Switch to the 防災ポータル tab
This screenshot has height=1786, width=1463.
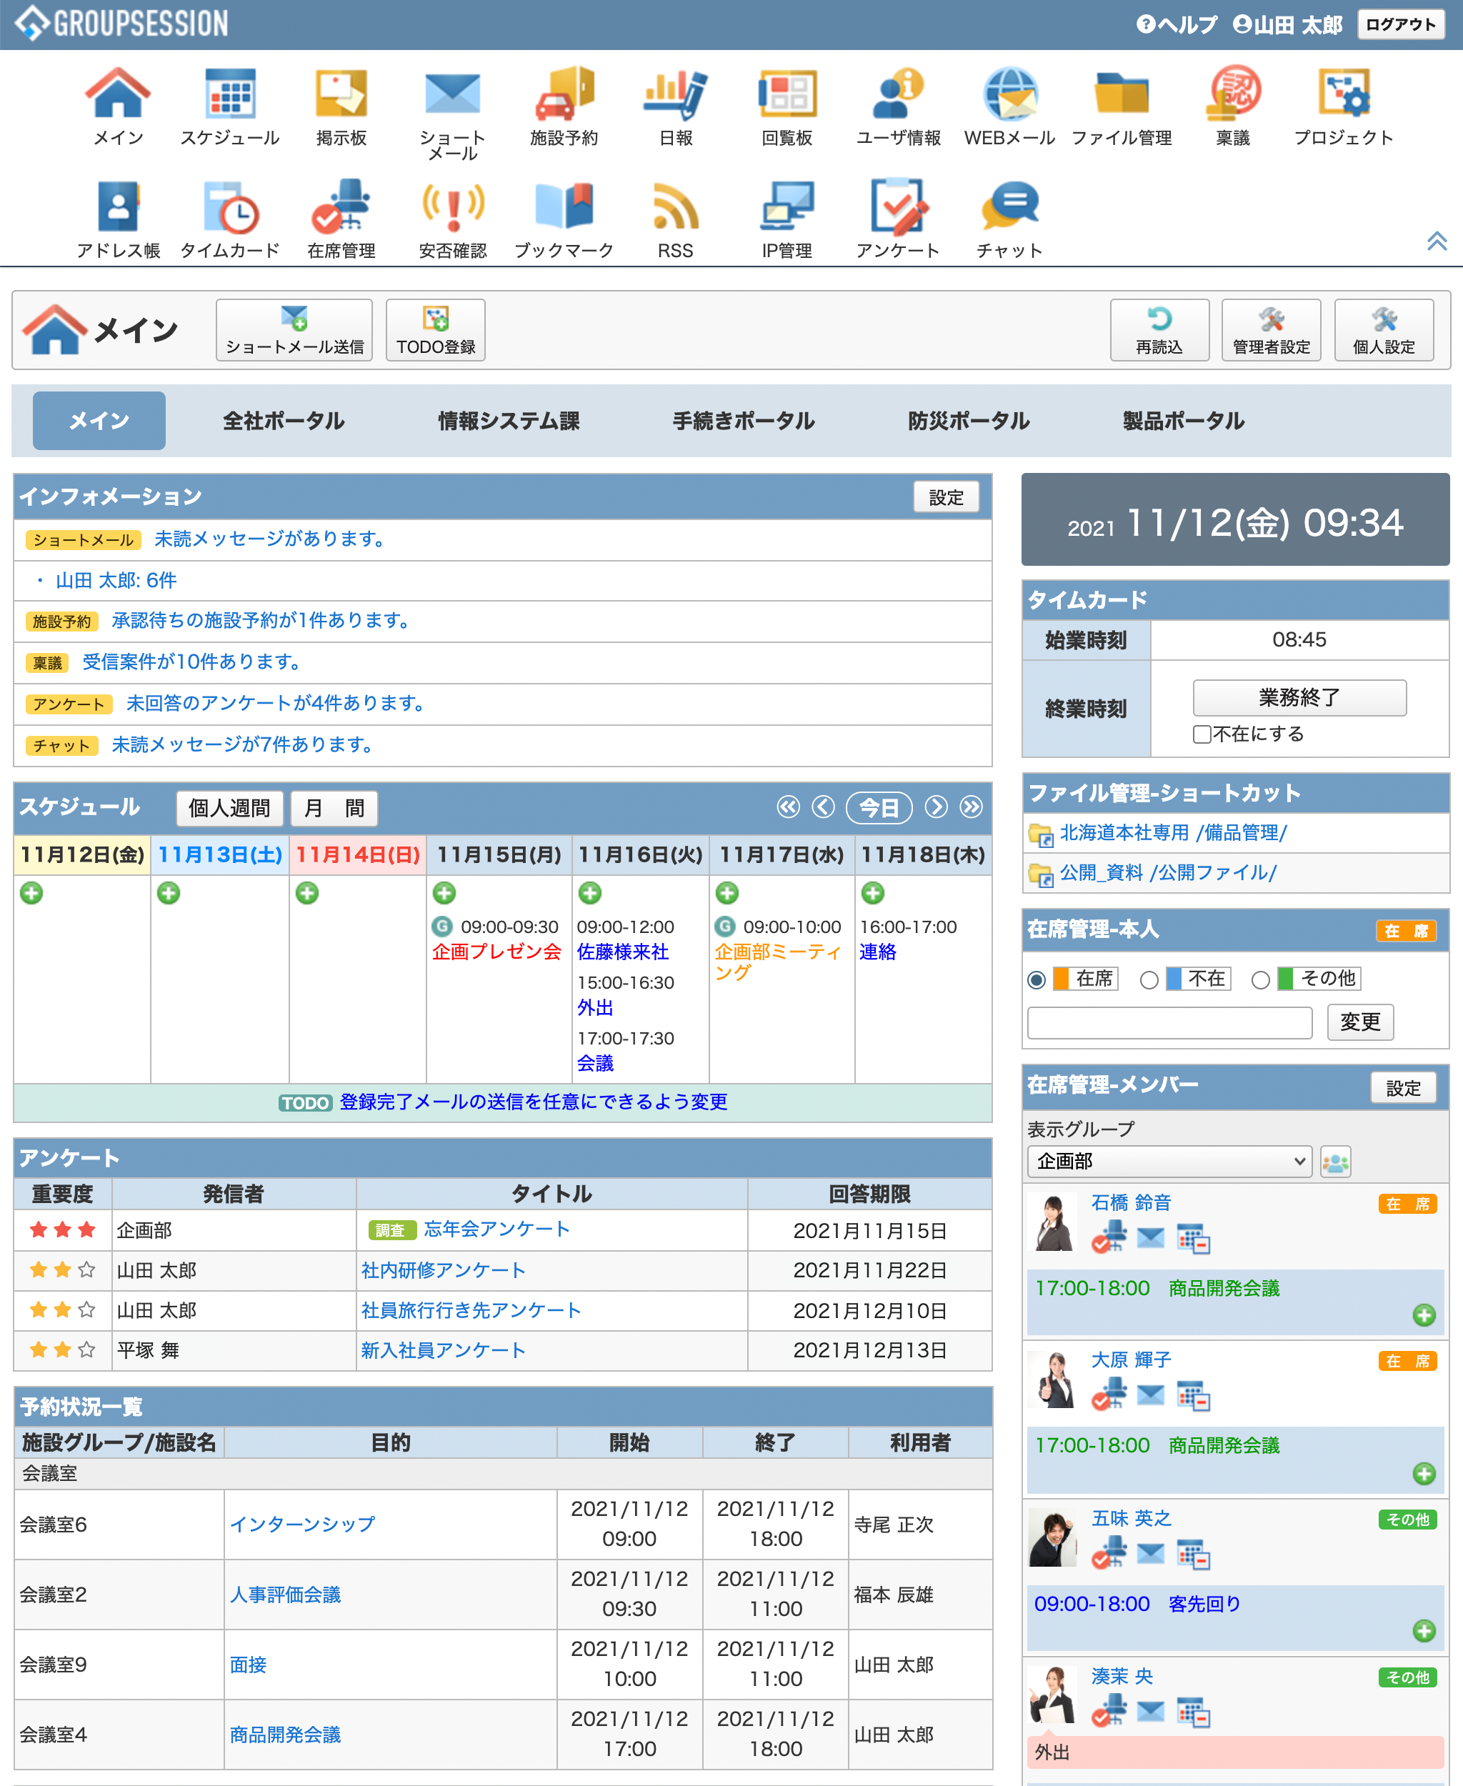969,421
